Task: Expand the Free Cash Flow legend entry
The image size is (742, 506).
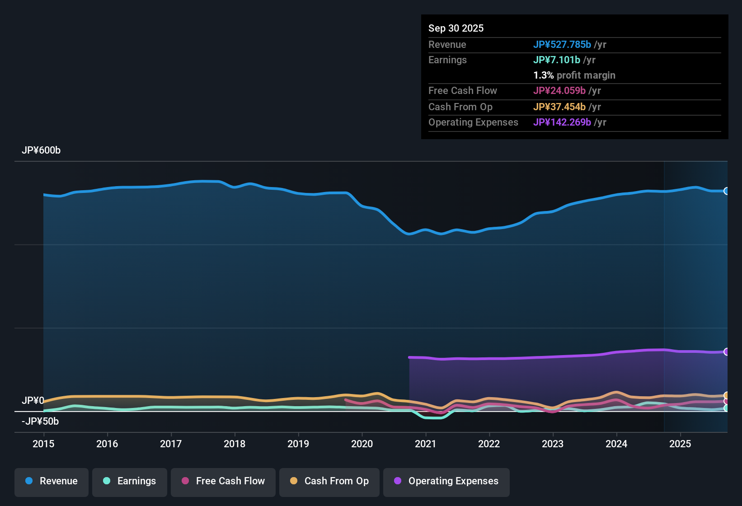Action: (223, 481)
